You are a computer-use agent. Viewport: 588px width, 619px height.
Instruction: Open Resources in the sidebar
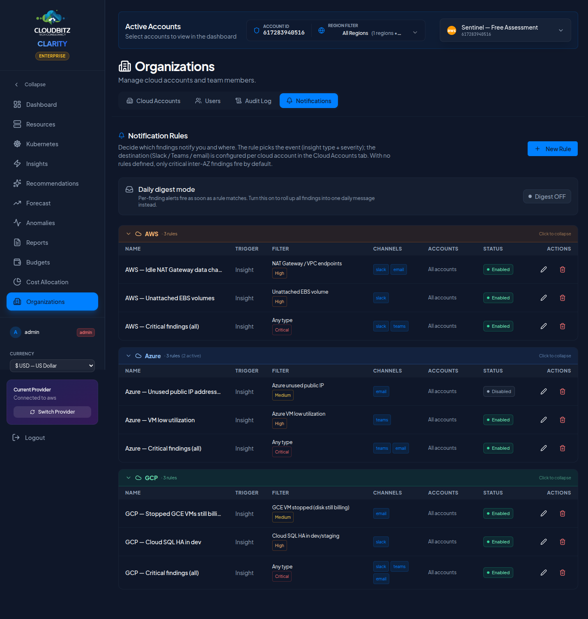[x=52, y=124]
